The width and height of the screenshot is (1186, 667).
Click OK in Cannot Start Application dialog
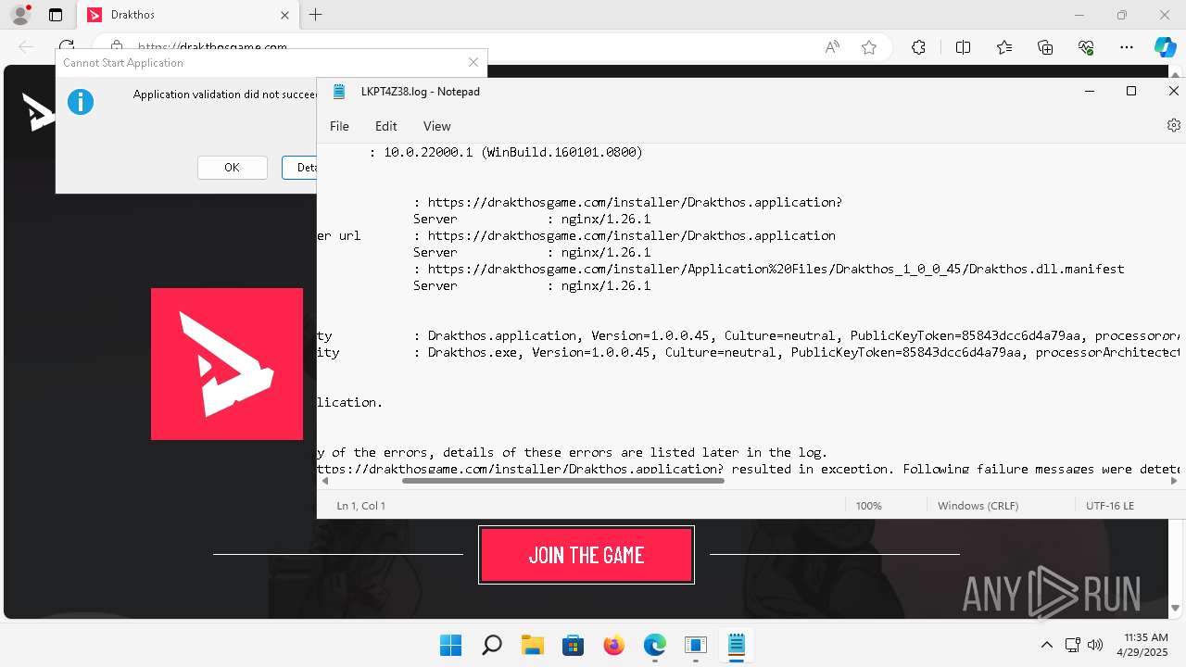coord(232,168)
